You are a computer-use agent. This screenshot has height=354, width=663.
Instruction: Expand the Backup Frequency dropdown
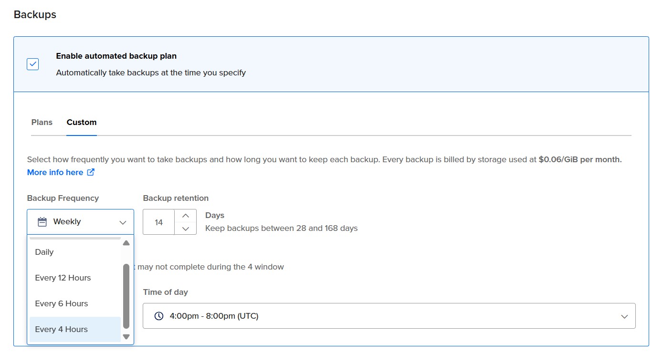point(80,221)
